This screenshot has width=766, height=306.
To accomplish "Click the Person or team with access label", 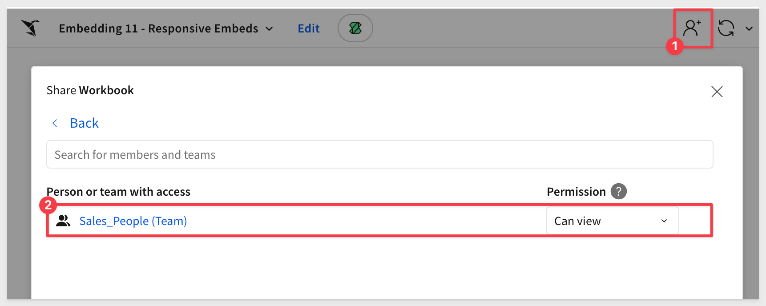I will [118, 192].
